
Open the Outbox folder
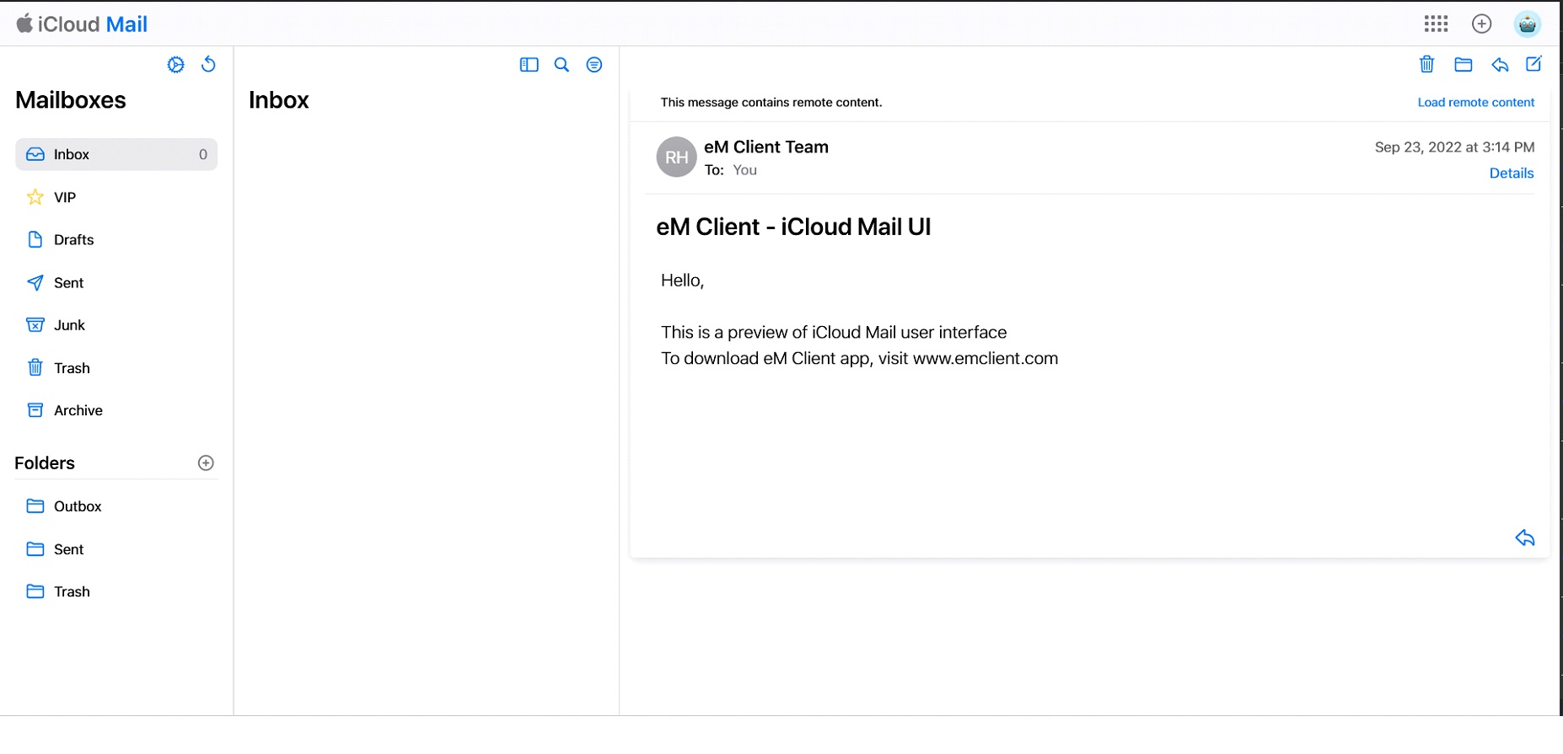116,505
